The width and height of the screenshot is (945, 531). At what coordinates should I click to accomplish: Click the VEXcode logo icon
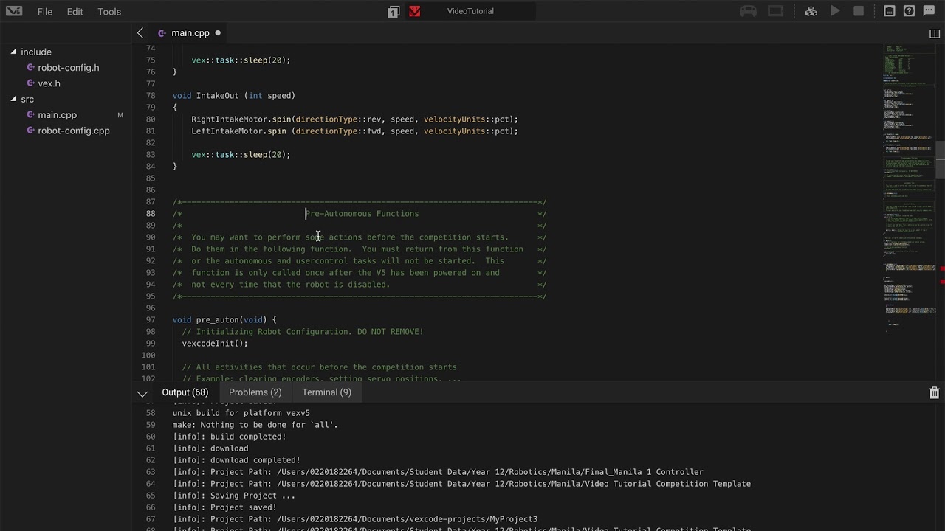13,11
